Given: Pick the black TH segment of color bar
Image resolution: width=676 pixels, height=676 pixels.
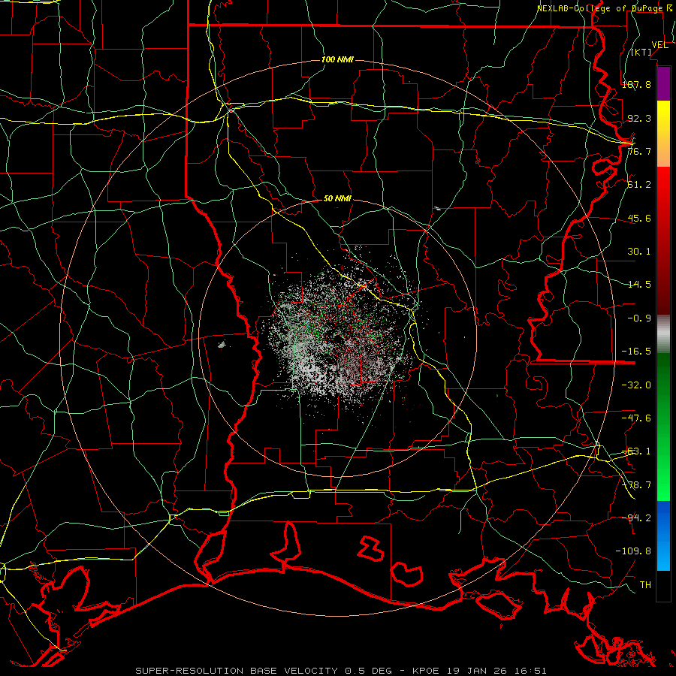Looking at the screenshot, I should 663,586.
